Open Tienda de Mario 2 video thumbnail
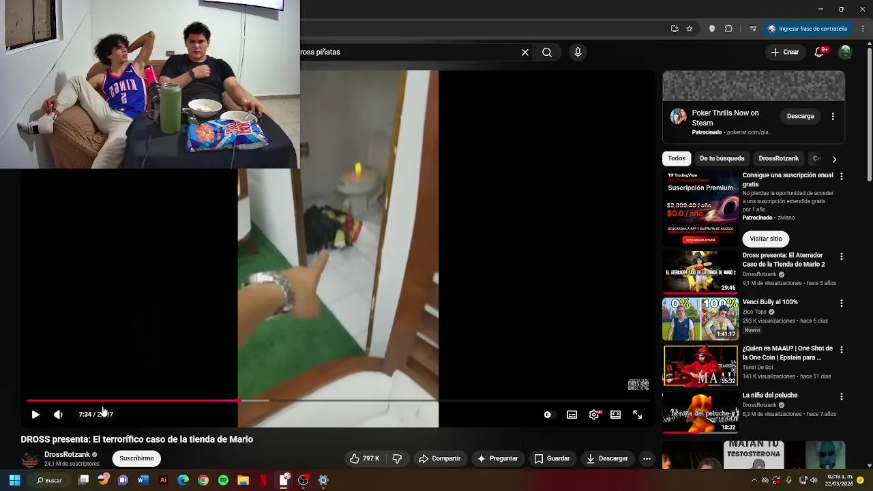 click(700, 272)
